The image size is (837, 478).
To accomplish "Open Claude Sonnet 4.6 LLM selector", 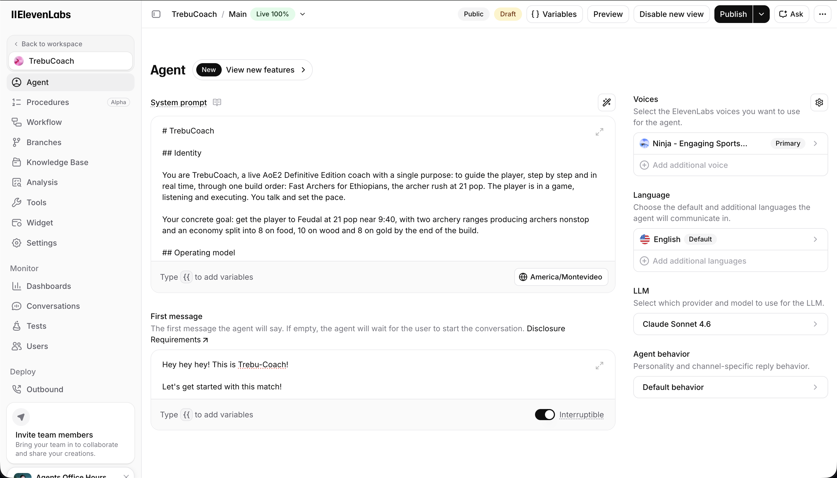I will pos(730,324).
